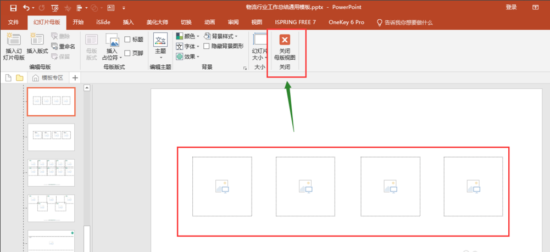Screen dimensions: 550x252
Task: Click the second picture placeholder on slide
Action: (x=305, y=187)
